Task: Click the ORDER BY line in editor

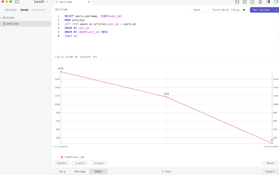Action: (x=86, y=32)
